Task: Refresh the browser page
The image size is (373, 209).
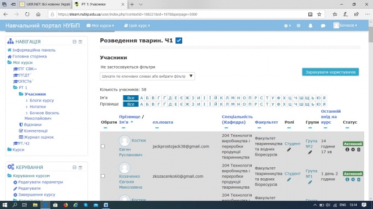Action: coord(27,14)
